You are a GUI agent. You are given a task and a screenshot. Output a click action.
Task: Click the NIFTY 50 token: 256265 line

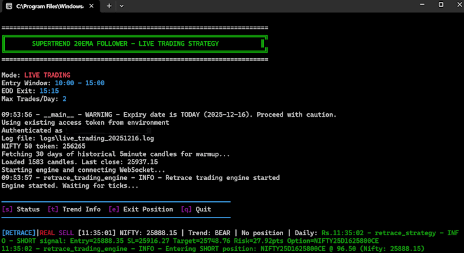(x=44, y=146)
